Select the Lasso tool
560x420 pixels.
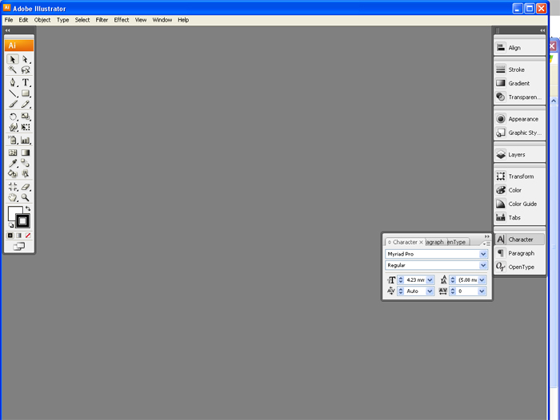(26, 70)
